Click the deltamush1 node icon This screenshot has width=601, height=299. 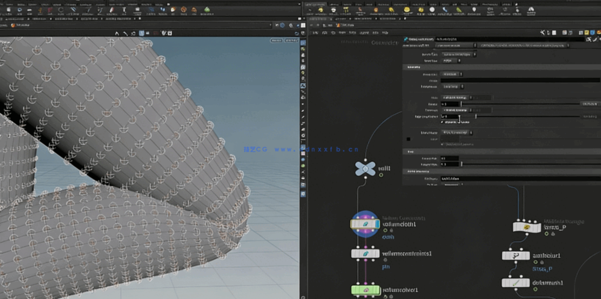click(x=516, y=283)
